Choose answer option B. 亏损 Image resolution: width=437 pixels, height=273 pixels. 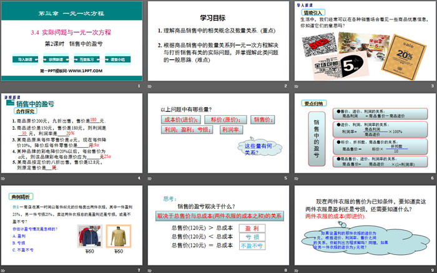[x=20, y=243]
